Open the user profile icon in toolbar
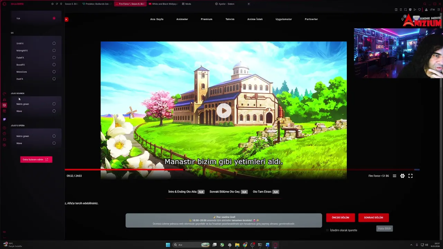 click(426, 10)
